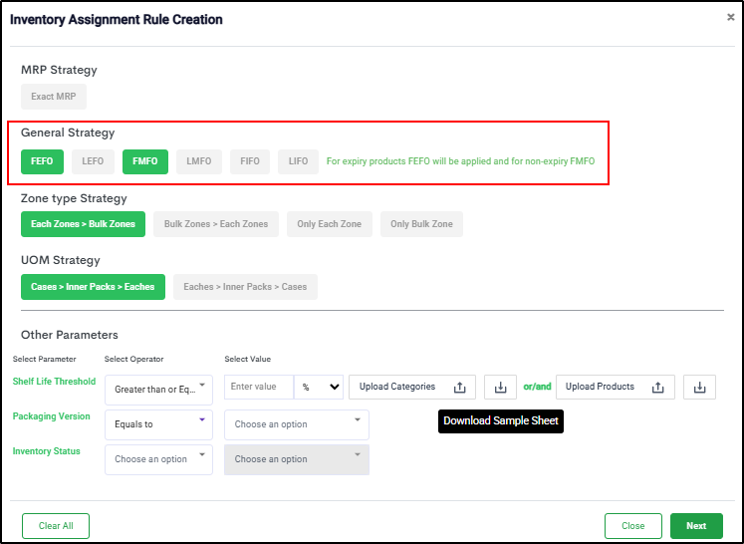Toggle the FEFO general strategy
The width and height of the screenshot is (744, 544).
click(42, 161)
